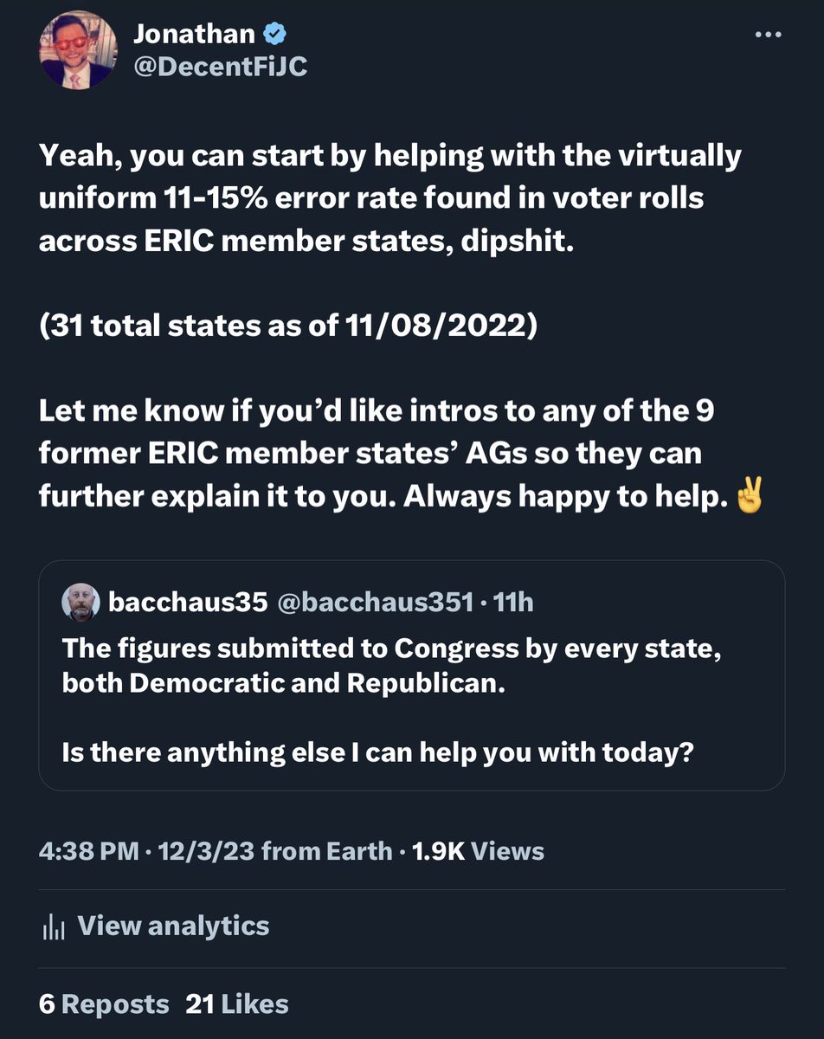The image size is (824, 1039).
Task: Click the blue verified badge beside Jonathan
Action: 276,35
